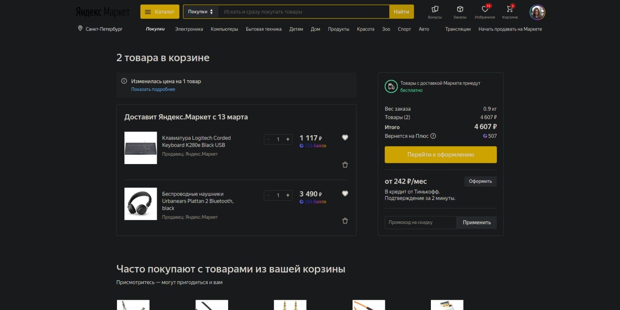The height and width of the screenshot is (310, 620).
Task: Open Зоо category
Action: tap(386, 29)
